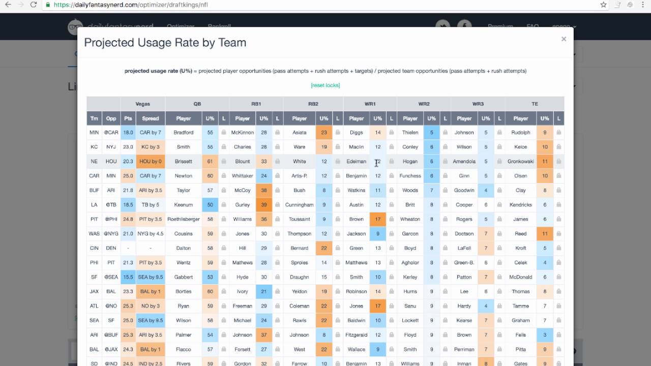Viewport: 651px width, 366px height.
Task: Click lock icon for Flacco BAL QB
Action: point(224,350)
